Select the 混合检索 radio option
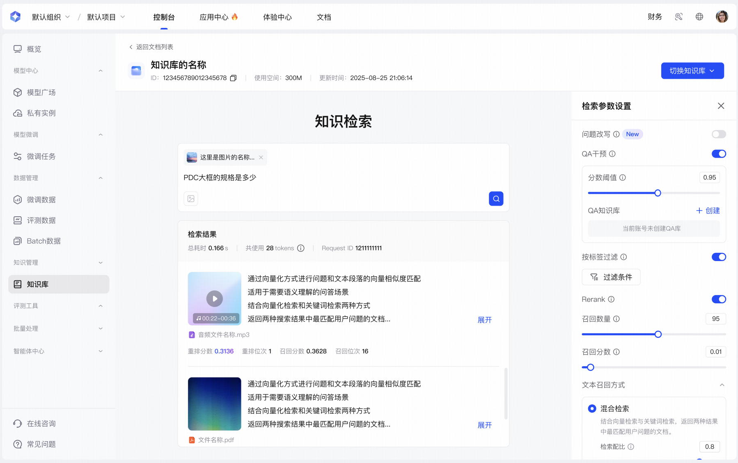738x463 pixels. pos(592,408)
